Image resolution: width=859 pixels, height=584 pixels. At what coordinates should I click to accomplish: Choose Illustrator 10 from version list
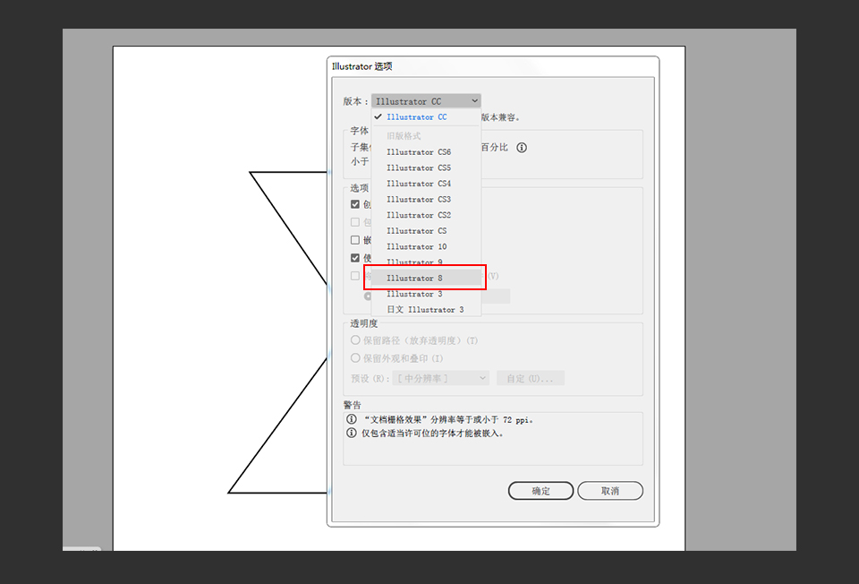[x=426, y=246]
